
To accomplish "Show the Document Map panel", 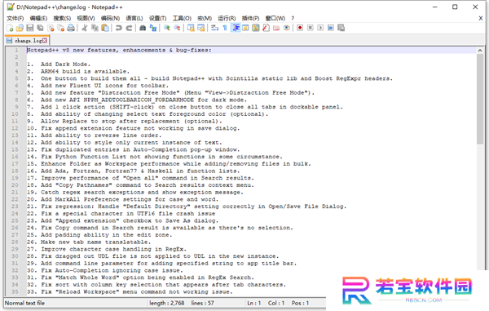I will pos(256,28).
